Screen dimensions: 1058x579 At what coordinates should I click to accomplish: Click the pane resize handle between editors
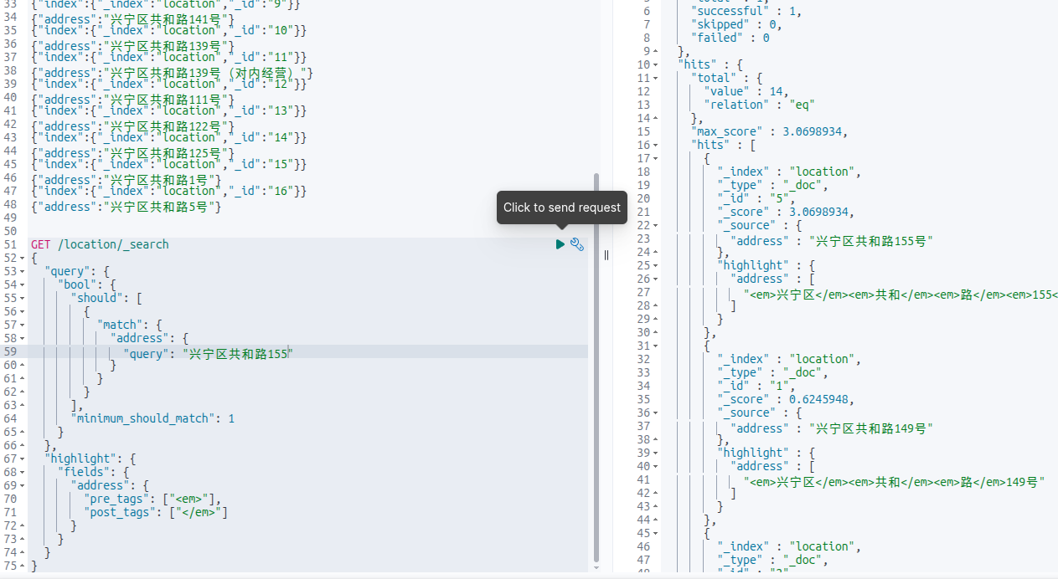click(606, 255)
